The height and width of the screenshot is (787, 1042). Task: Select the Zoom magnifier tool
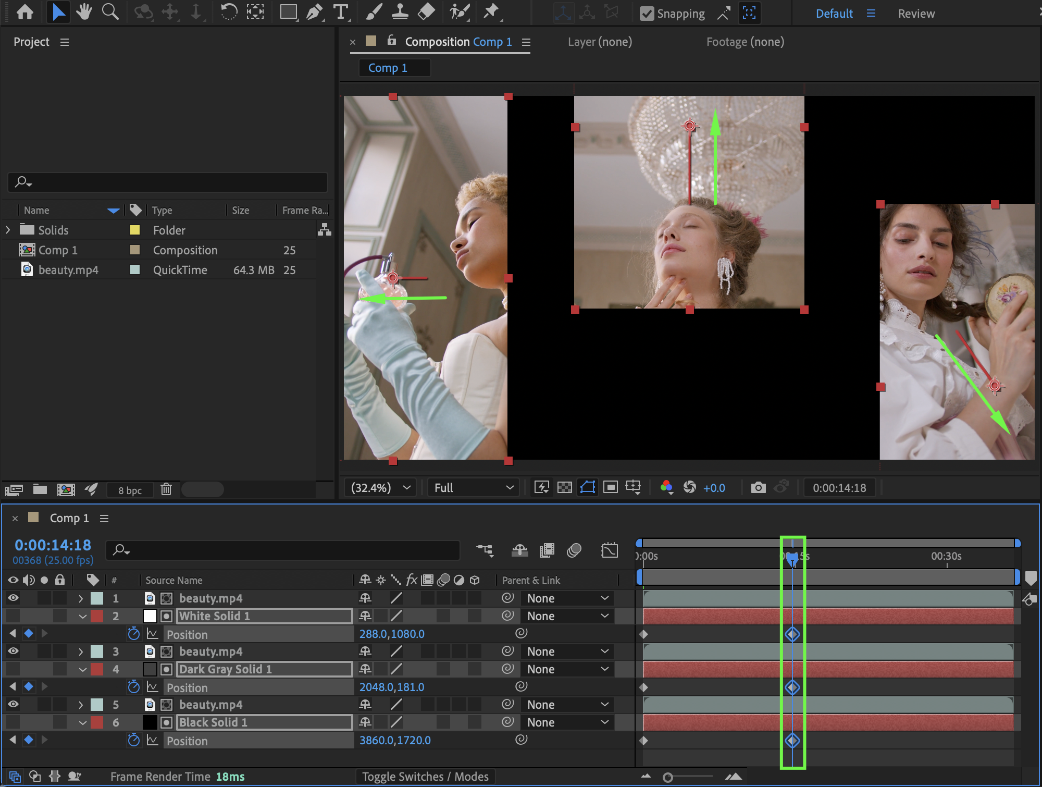coord(110,11)
